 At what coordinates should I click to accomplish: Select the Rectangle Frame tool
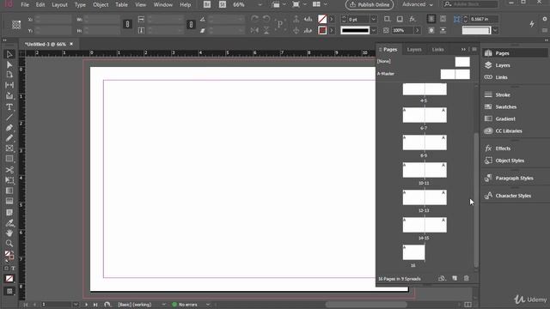[9, 148]
